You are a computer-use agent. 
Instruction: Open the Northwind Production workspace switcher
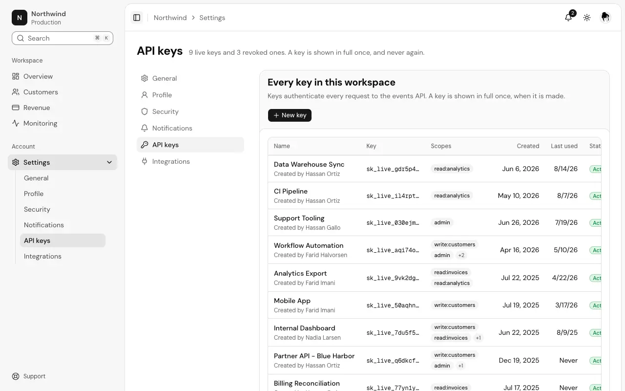point(62,18)
